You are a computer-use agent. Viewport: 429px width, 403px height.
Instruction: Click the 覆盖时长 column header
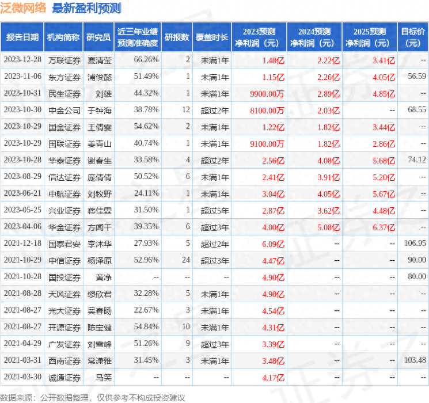(211, 37)
